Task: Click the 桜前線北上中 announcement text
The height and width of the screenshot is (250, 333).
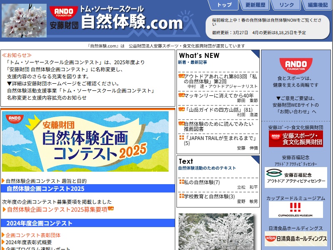Action: (267, 22)
